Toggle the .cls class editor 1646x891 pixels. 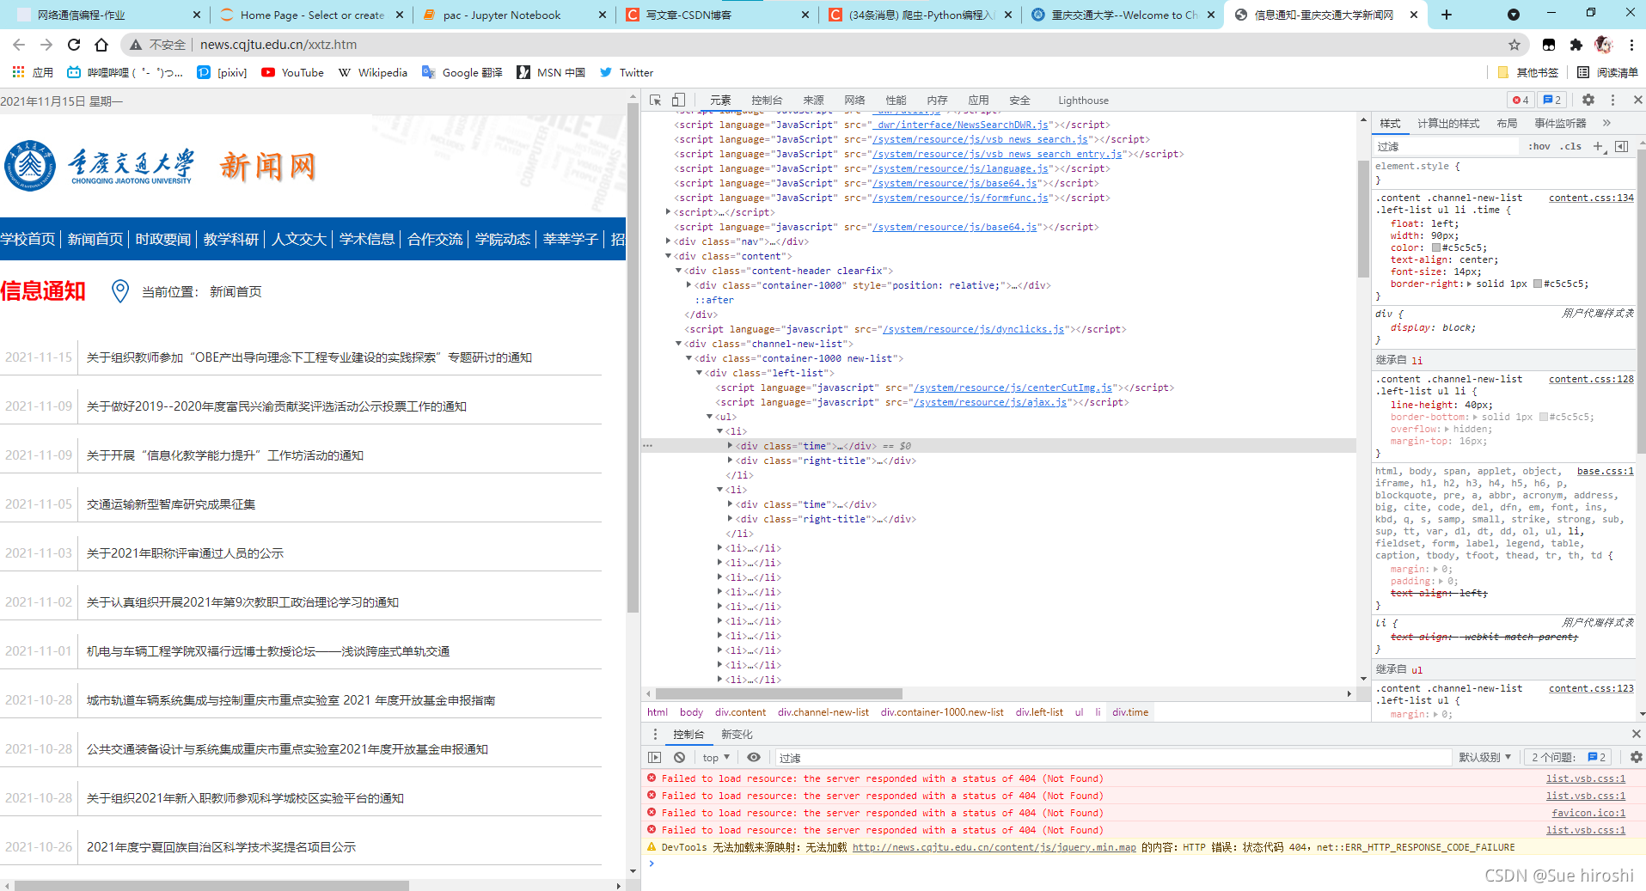[1571, 146]
